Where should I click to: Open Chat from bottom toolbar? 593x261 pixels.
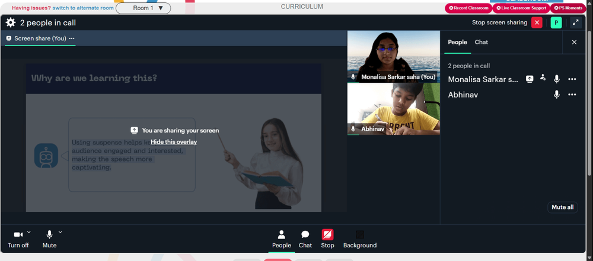coord(305,240)
